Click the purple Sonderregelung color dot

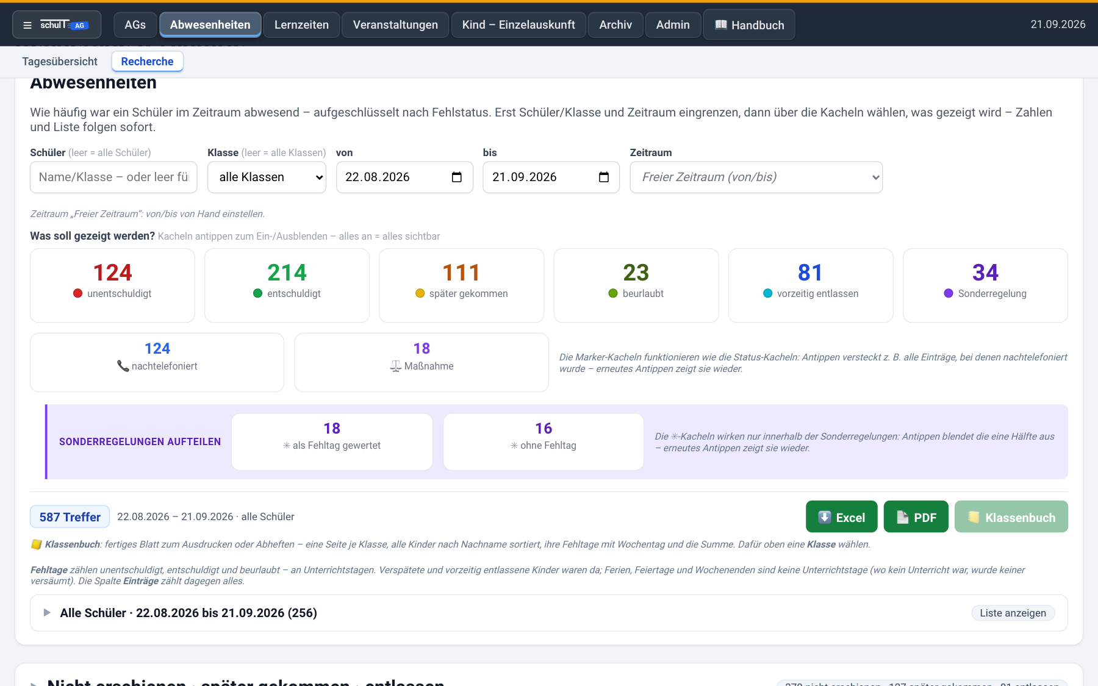(949, 293)
